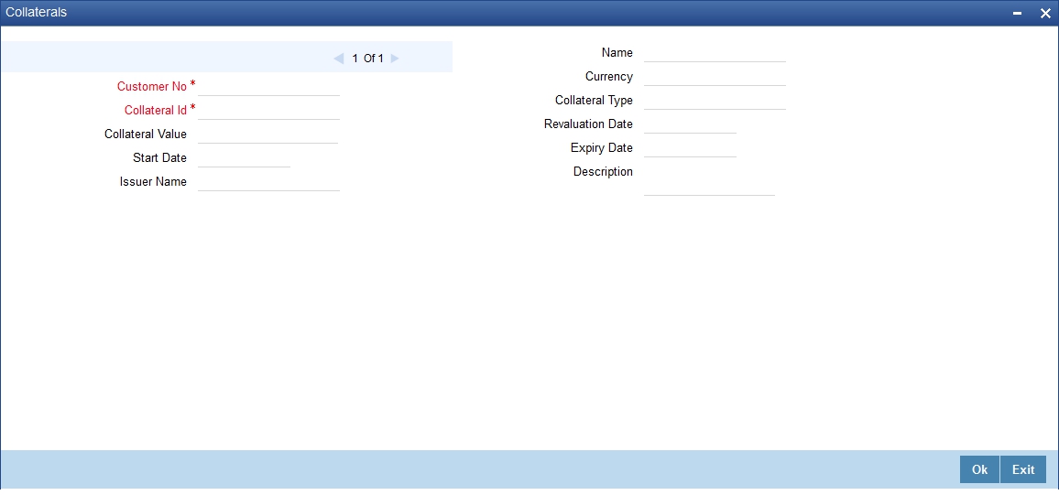The image size is (1059, 495).
Task: Select the Customer No label
Action: [152, 86]
